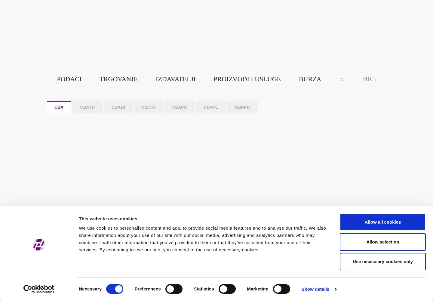This screenshot has height=301, width=433.
Task: Switch to the CBX10 tab
Action: (x=118, y=107)
